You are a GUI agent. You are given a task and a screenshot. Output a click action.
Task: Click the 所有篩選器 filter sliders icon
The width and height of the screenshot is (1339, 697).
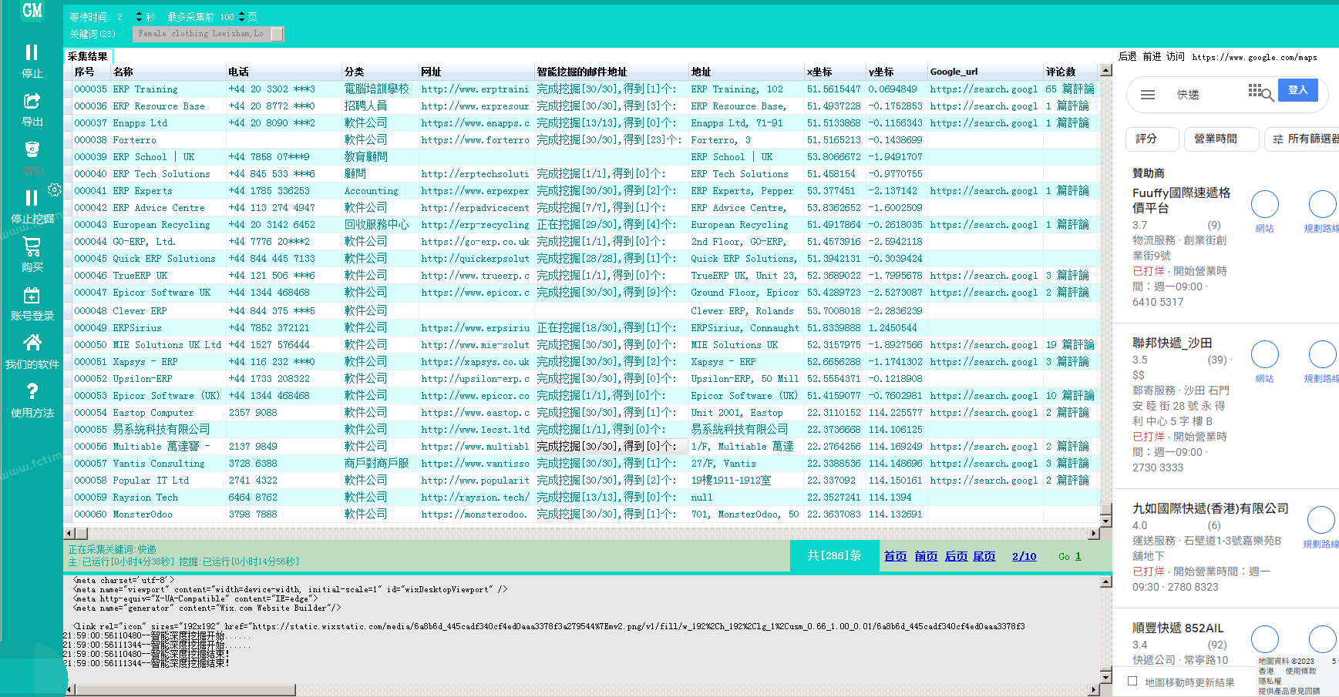pos(1278,139)
